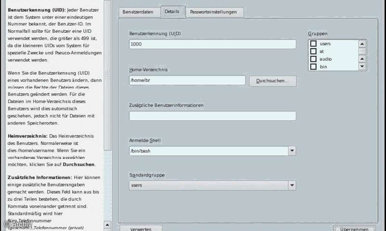Click the Übernehmen button

pos(354,229)
